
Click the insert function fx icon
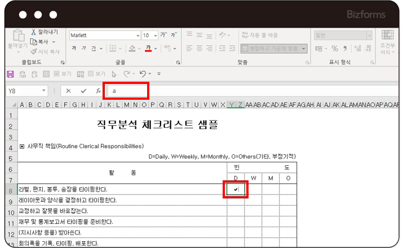98,91
